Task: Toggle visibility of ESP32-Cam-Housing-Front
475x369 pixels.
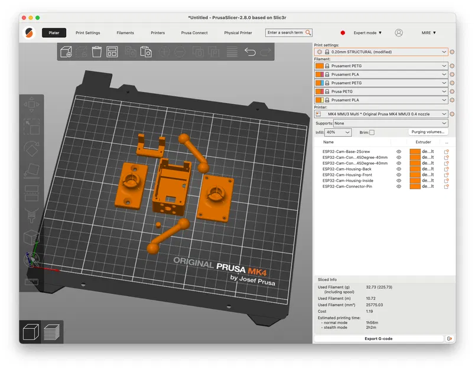Action: [x=399, y=175]
